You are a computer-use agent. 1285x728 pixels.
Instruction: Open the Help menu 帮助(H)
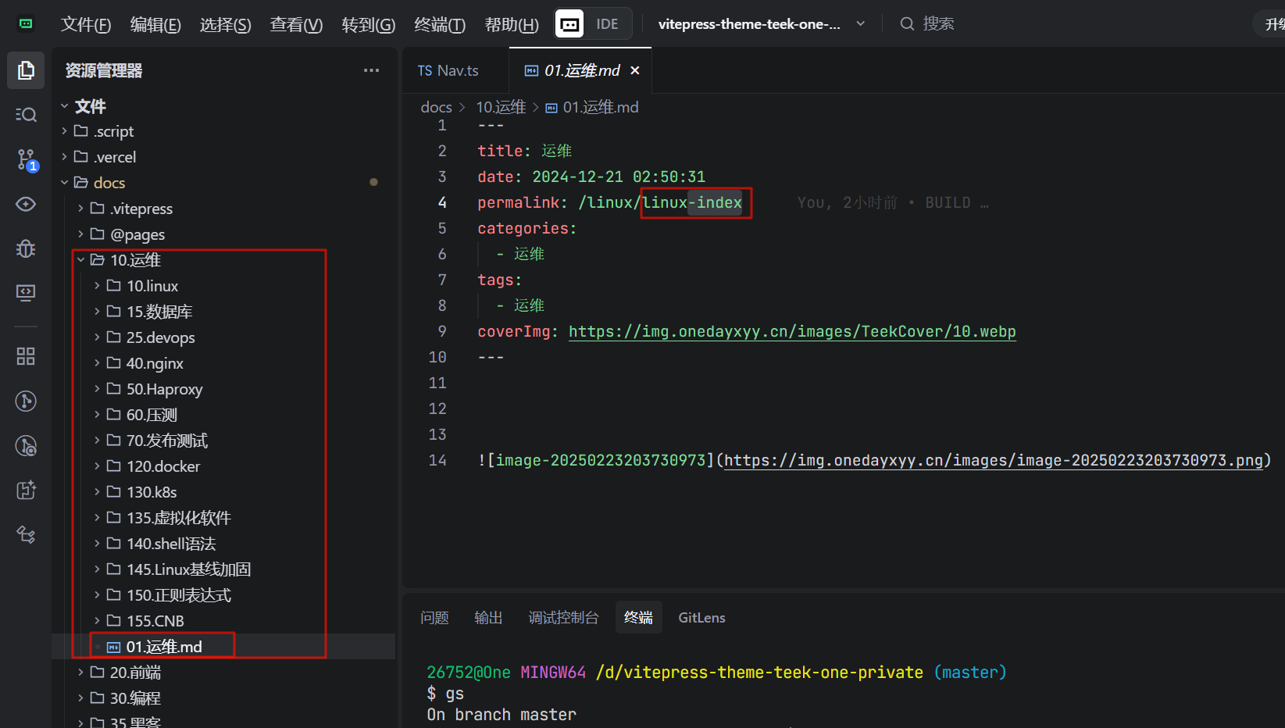(x=512, y=24)
